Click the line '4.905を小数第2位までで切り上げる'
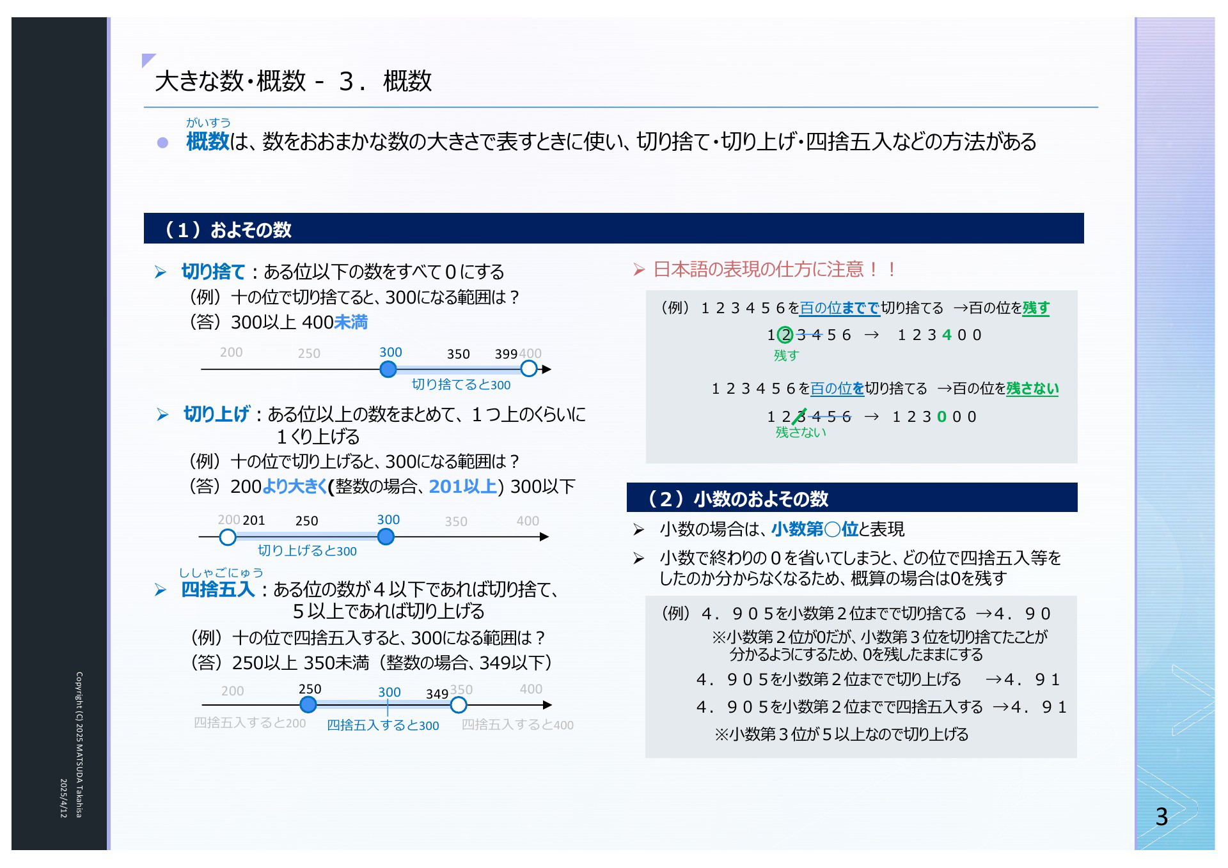This screenshot has width=1228, height=868. point(829,679)
